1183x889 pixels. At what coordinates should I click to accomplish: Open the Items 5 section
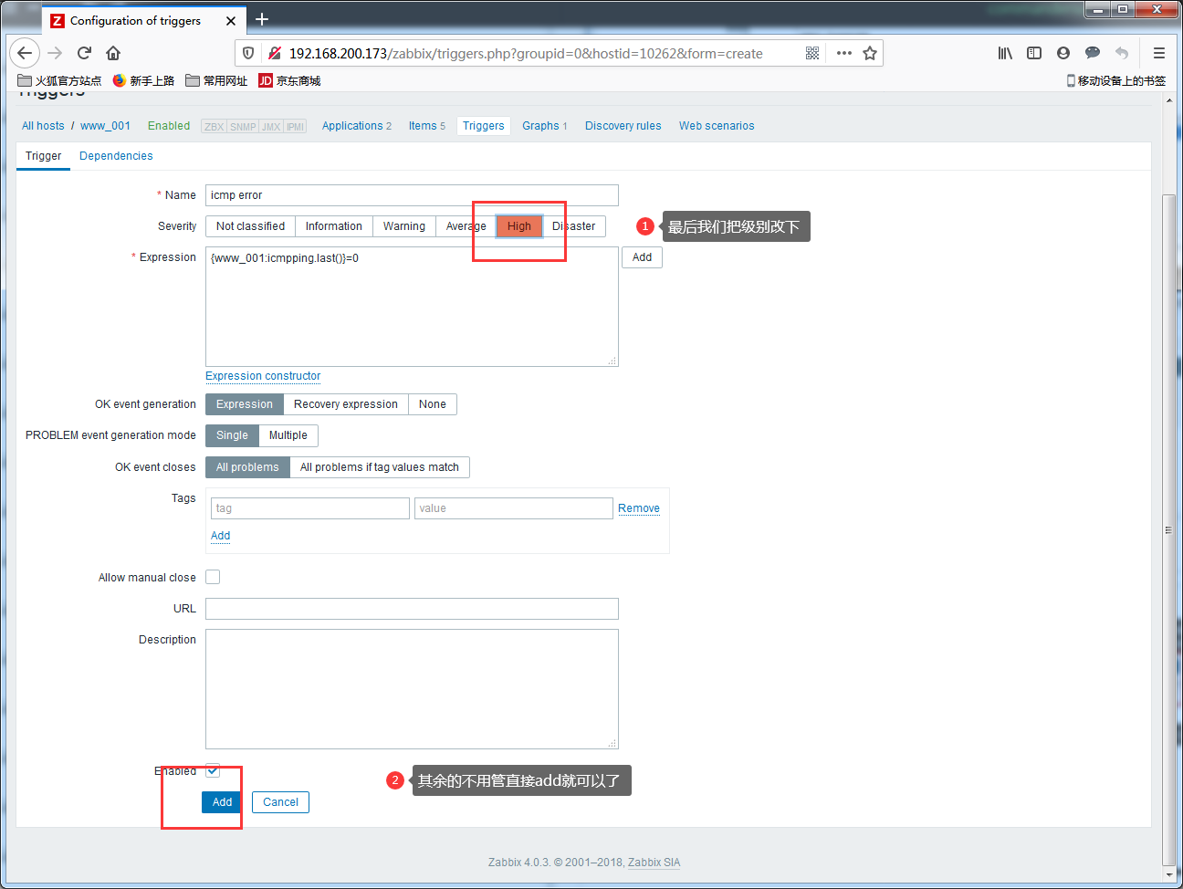point(427,126)
